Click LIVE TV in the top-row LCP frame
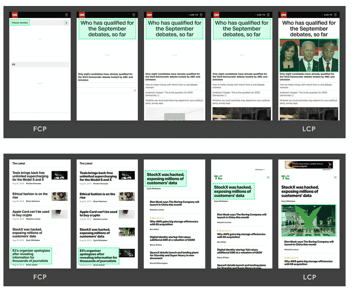Image resolution: width=352 pixels, height=291 pixels. [327, 15]
